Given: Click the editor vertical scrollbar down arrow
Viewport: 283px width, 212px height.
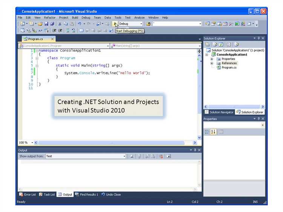Looking at the screenshot, I should (199, 138).
